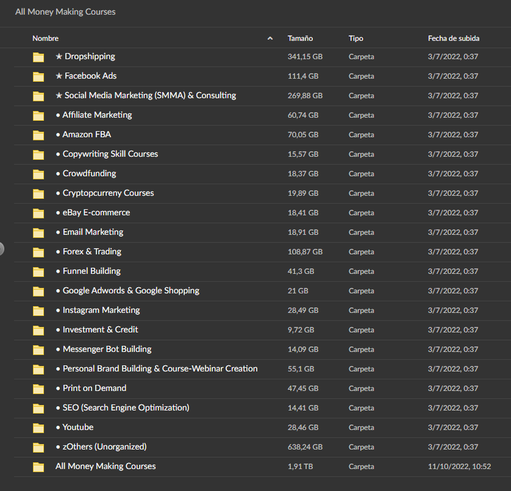Screen dimensions: 511x491
Task: Click the Funnel Building folder icon
Action: pyautogui.click(x=39, y=272)
